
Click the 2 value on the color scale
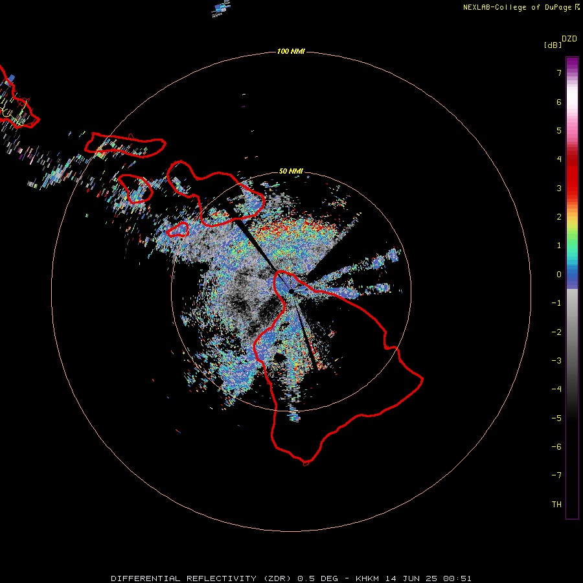point(559,217)
